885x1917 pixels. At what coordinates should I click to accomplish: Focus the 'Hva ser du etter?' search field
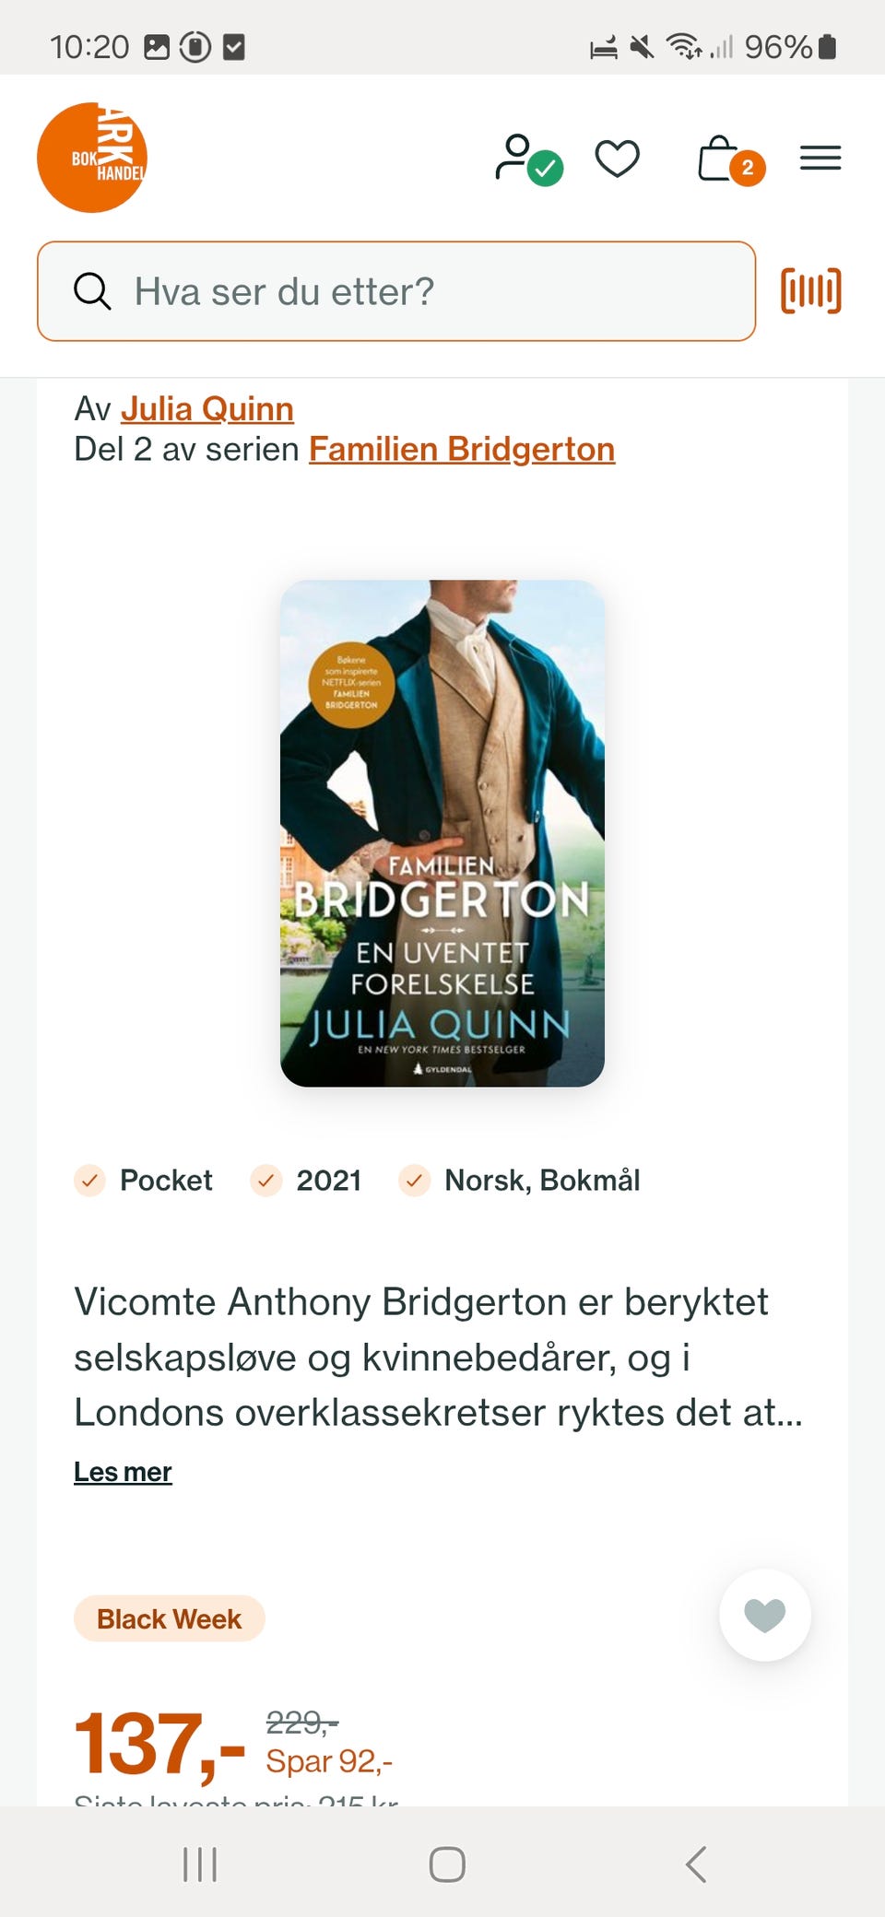point(396,291)
